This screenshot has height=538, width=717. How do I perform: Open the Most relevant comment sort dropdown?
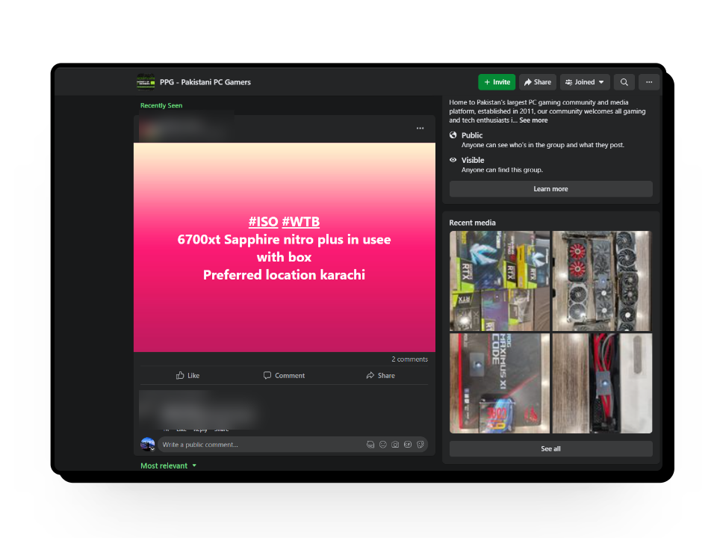click(169, 466)
